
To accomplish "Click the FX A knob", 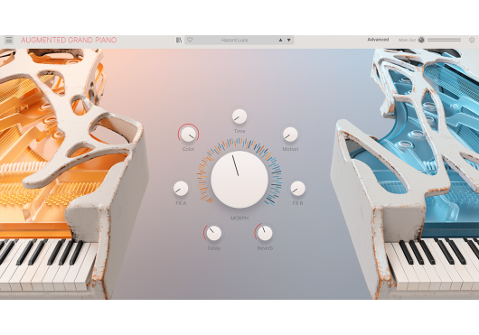I will point(181,188).
